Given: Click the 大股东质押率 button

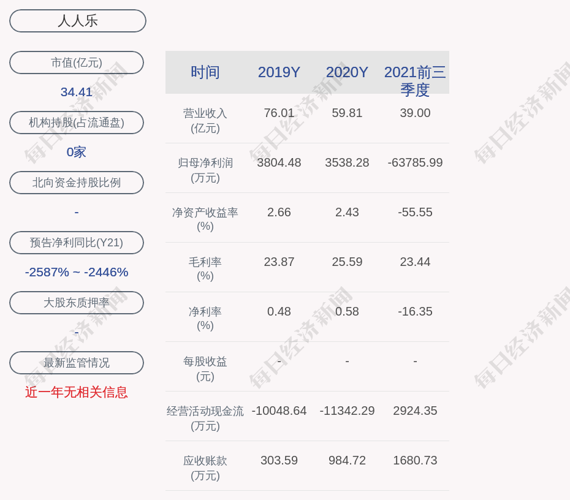Looking at the screenshot, I should click(77, 303).
